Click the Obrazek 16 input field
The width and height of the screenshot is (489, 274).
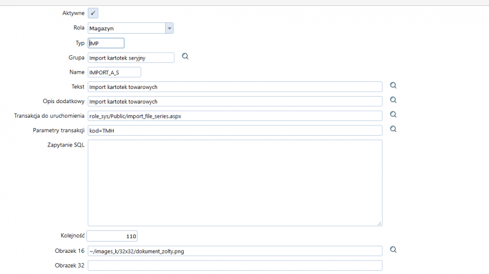[235, 251]
